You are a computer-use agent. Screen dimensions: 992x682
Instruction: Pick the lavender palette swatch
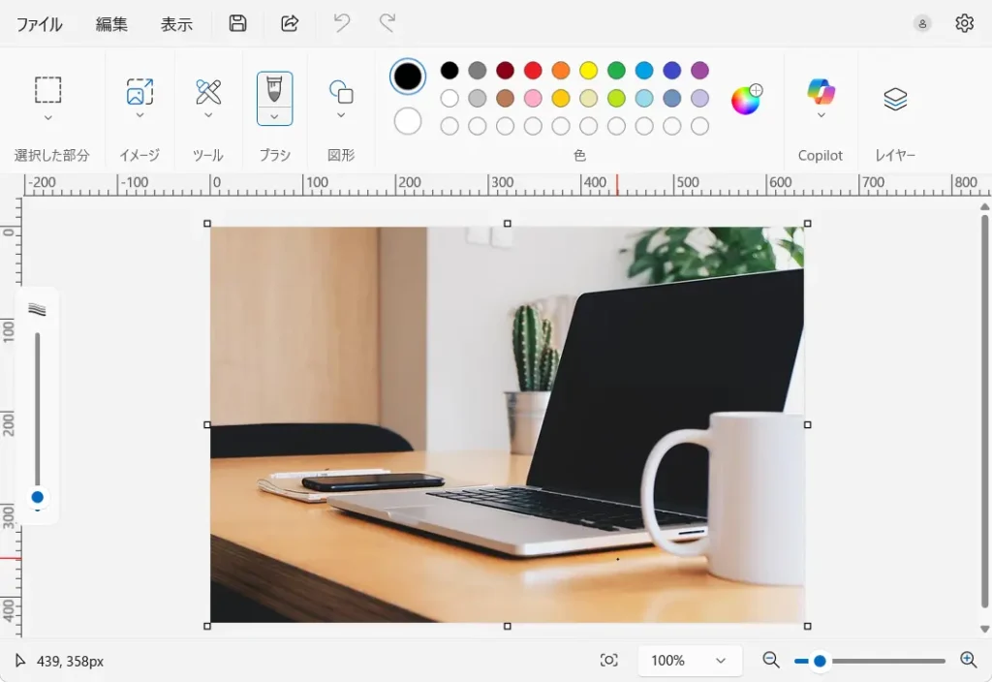pyautogui.click(x=699, y=98)
